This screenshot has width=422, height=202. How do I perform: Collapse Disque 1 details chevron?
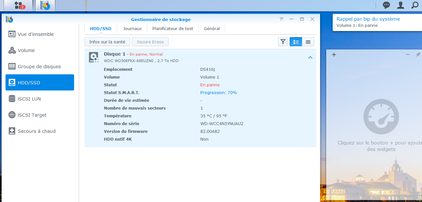[310, 58]
